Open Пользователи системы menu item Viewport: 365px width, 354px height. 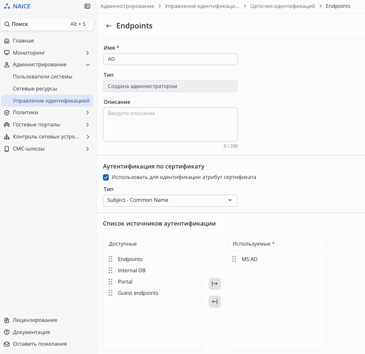[x=42, y=77]
